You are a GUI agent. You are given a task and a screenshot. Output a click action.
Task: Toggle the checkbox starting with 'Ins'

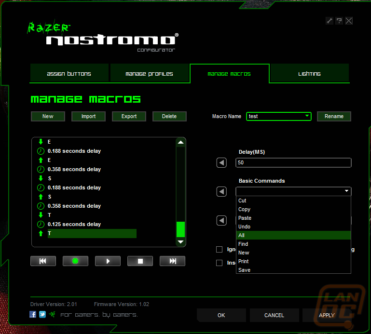[x=220, y=263]
